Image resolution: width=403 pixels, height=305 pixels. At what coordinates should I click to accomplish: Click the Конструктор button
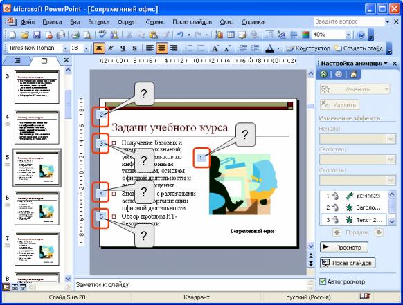pos(308,48)
